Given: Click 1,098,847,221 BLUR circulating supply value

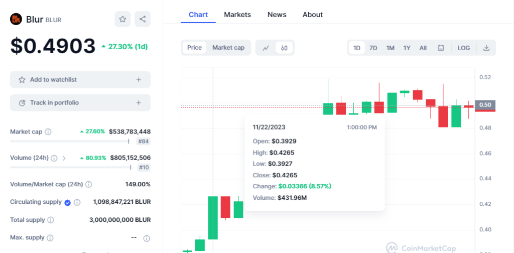Looking at the screenshot, I should [x=122, y=202].
